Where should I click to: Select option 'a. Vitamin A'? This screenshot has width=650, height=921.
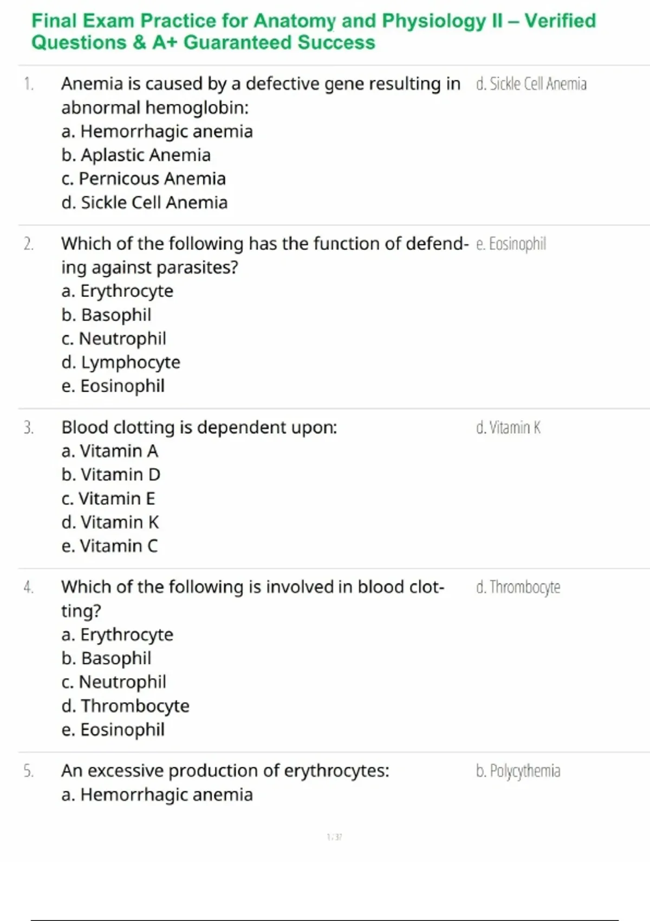109,451
